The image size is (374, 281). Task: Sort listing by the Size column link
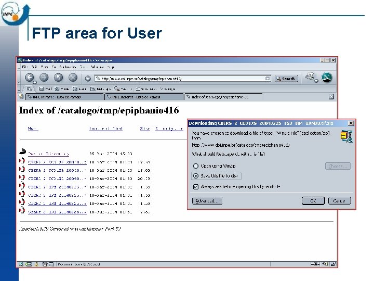click(145, 129)
